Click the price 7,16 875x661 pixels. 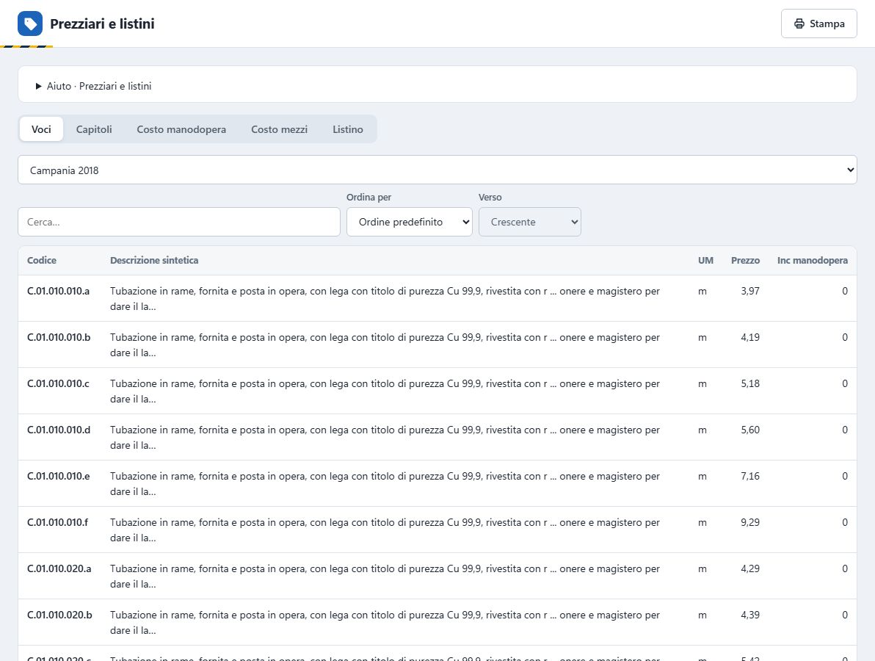pos(750,476)
